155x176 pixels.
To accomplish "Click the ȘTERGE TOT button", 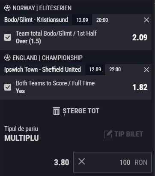I will (x=76, y=111).
